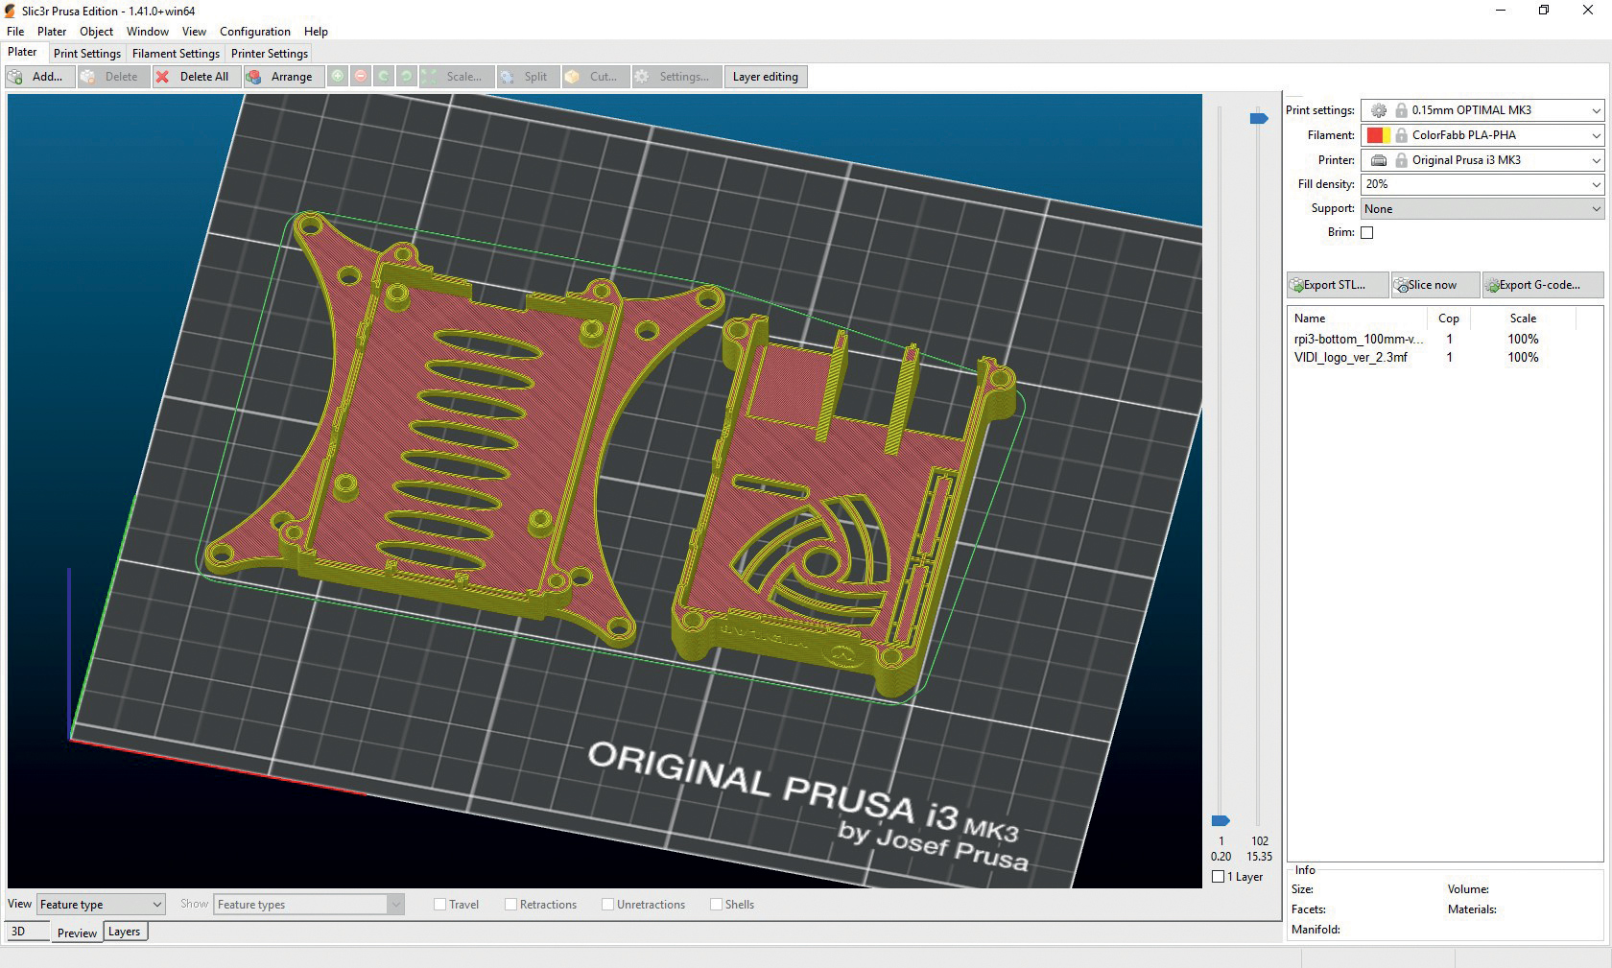Open the Show Feature types dropdown
The width and height of the screenshot is (1612, 968).
pos(309,905)
